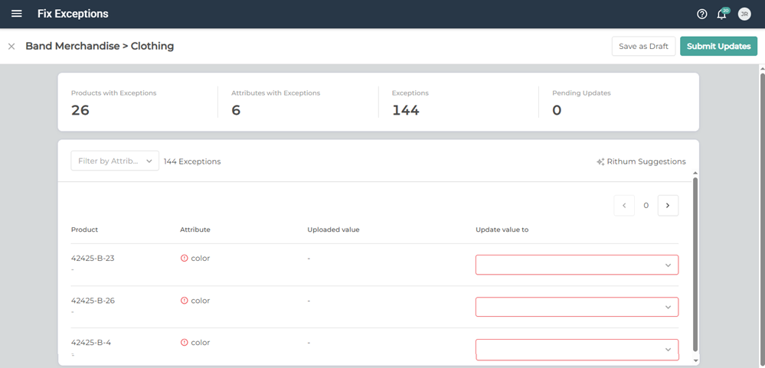The image size is (765, 368).
Task: Click the error icon on 42425-B-23 color
Action: 184,259
